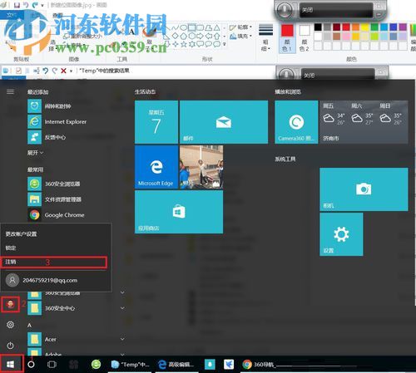Open the line thickness dropdown in Paint
The image size is (416, 373).
click(x=265, y=38)
